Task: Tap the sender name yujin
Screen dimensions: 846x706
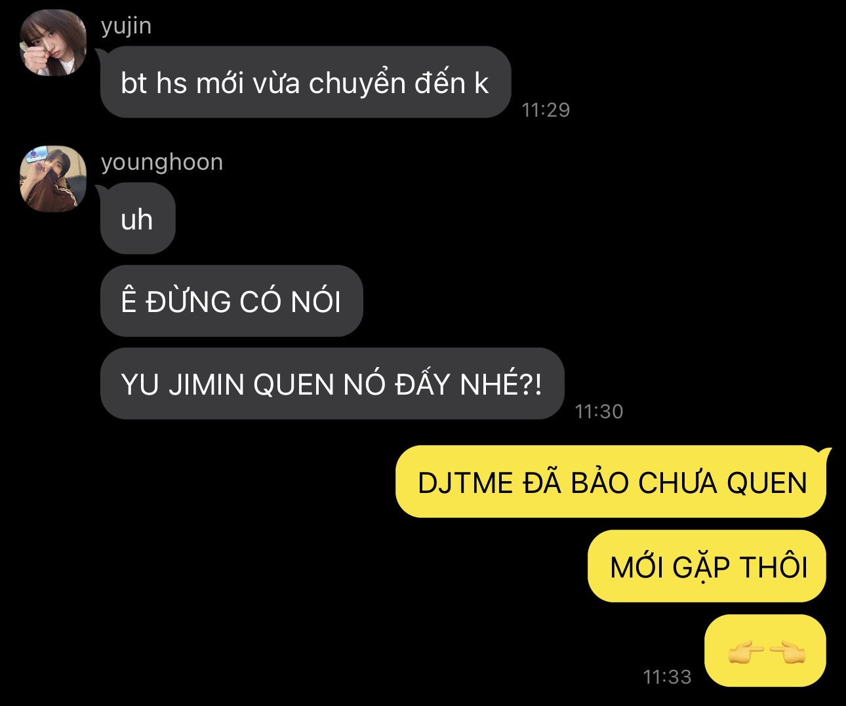Action: [127, 26]
